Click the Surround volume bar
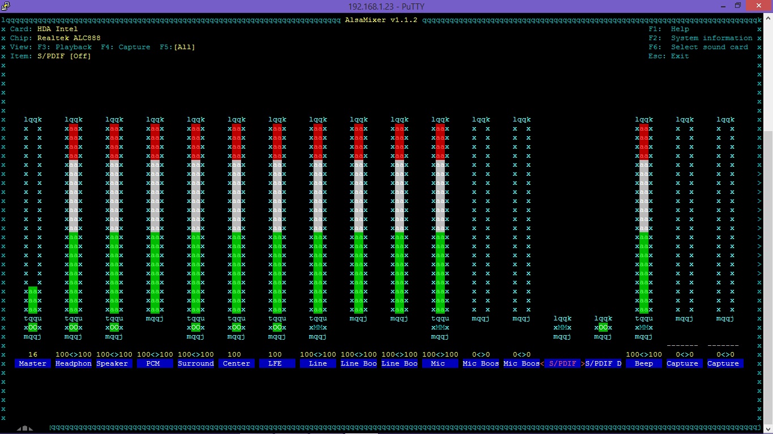The image size is (773, 434). click(196, 219)
